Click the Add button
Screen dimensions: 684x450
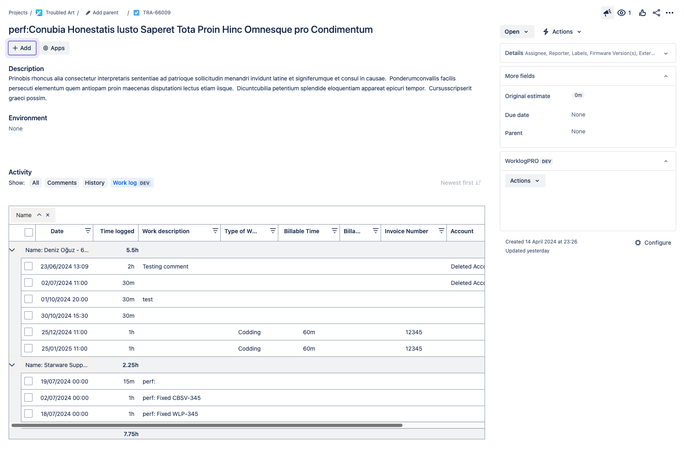point(22,48)
